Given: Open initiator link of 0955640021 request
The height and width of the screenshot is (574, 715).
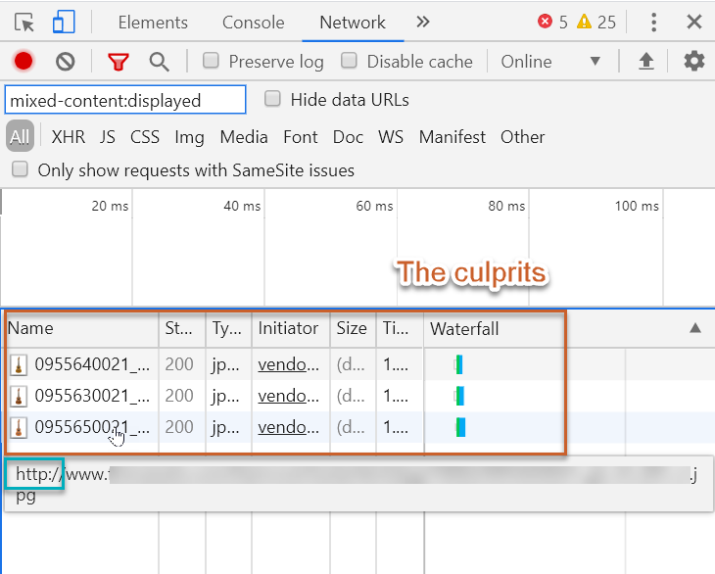Looking at the screenshot, I should [x=288, y=365].
